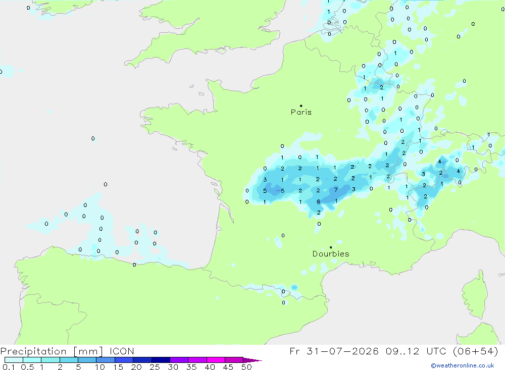Click the ICON model name text
Viewport: 505px width, 370px height.
[x=122, y=351]
